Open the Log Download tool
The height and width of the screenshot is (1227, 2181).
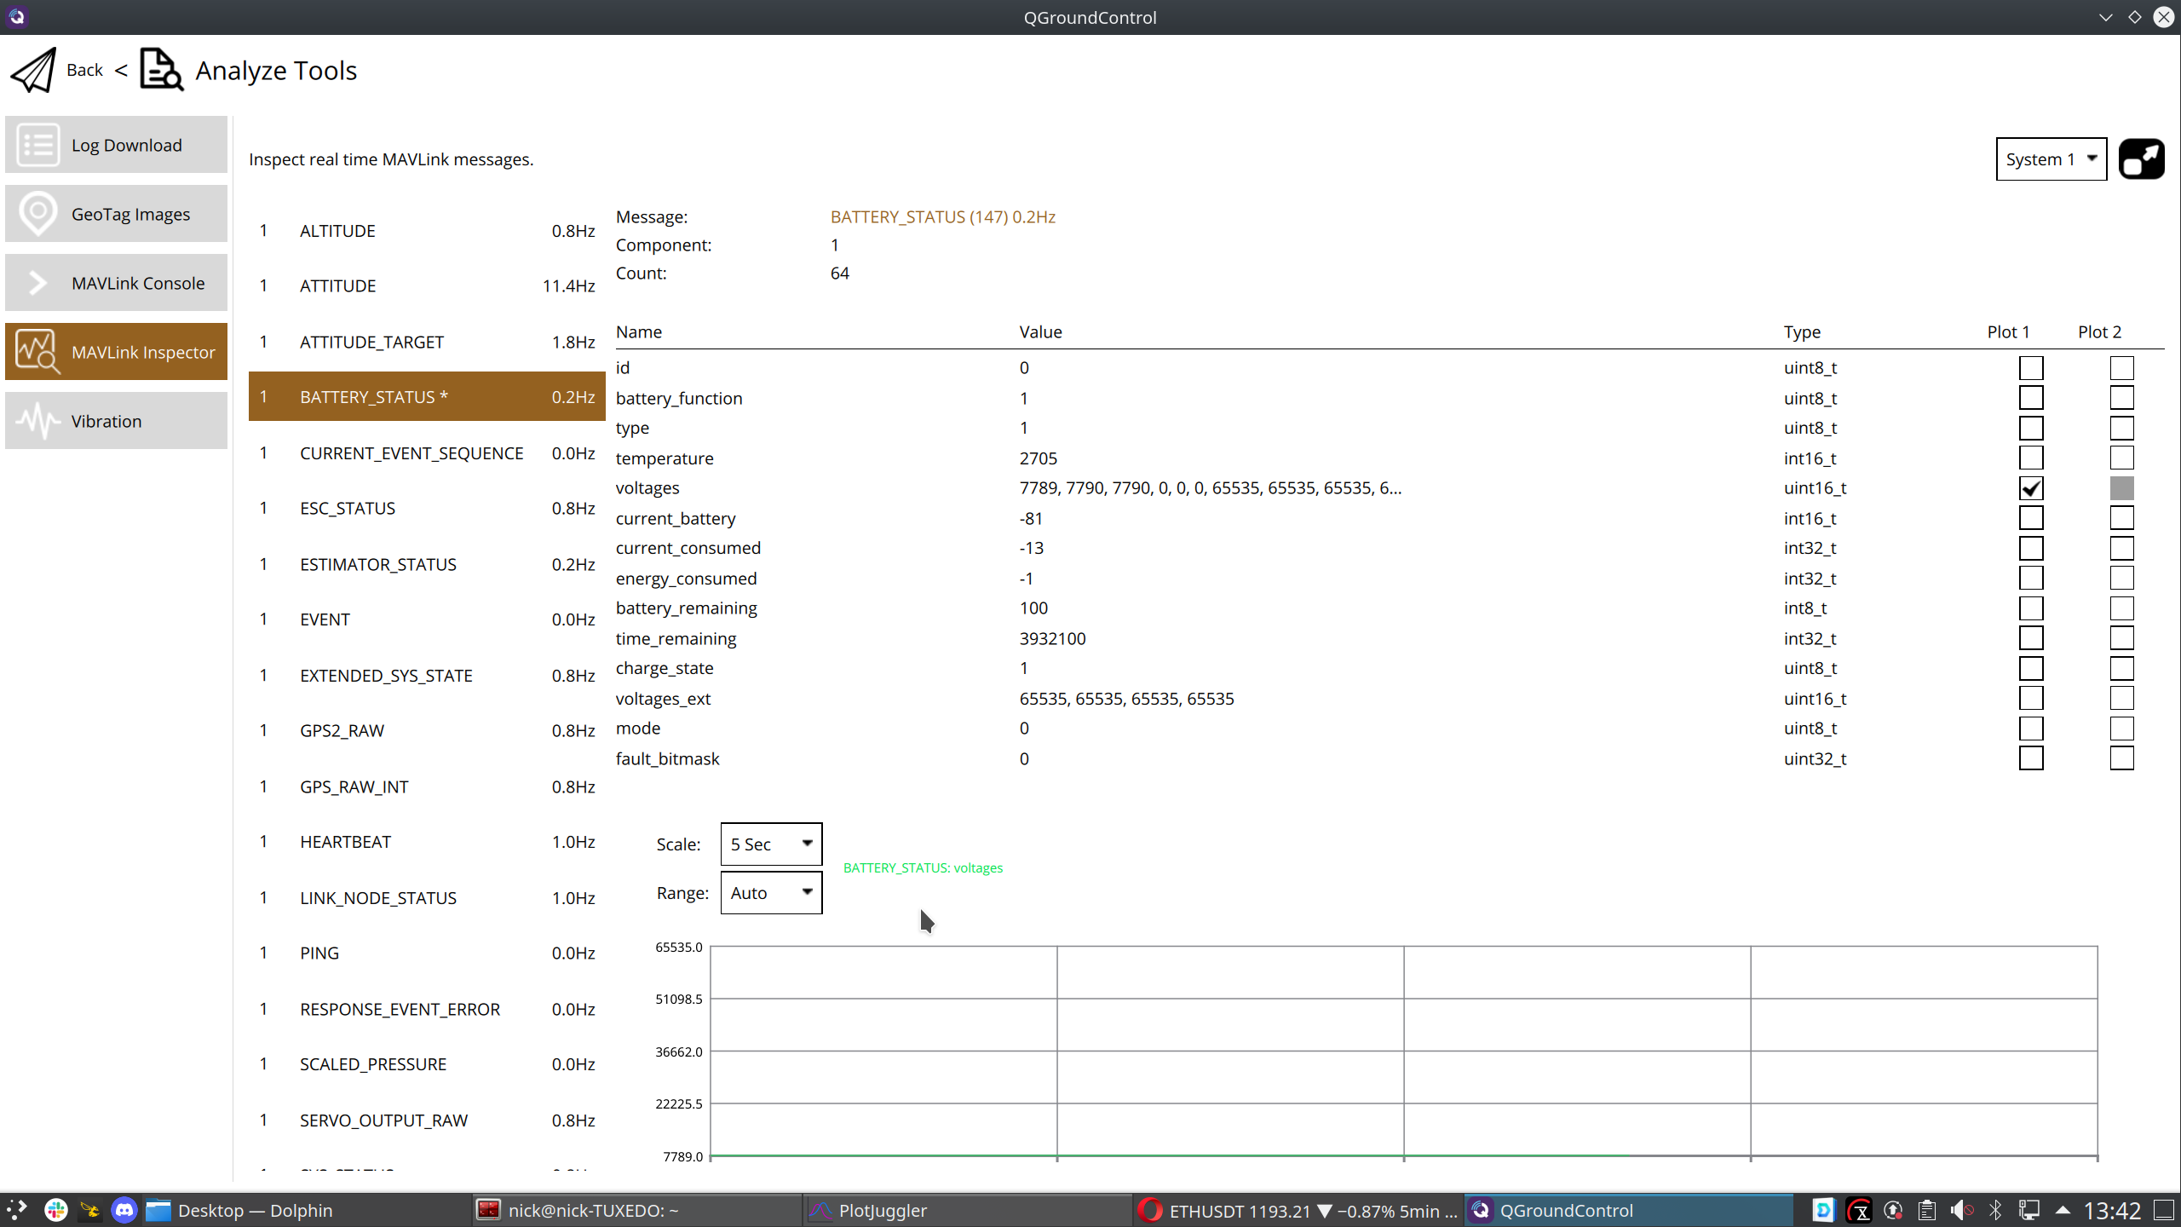(x=115, y=144)
